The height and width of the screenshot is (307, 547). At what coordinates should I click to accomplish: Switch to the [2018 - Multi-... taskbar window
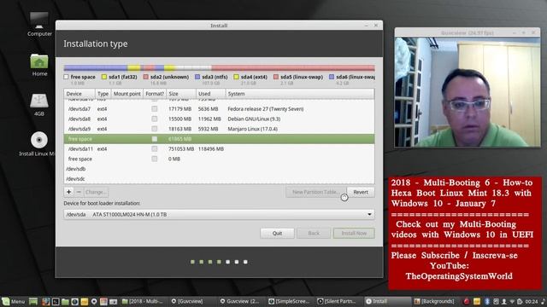[x=143, y=301]
